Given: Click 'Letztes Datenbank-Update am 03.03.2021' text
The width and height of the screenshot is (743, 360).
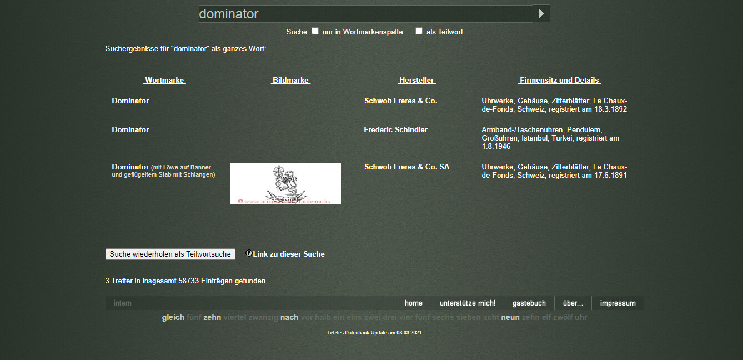Looking at the screenshot, I should pyautogui.click(x=374, y=333).
